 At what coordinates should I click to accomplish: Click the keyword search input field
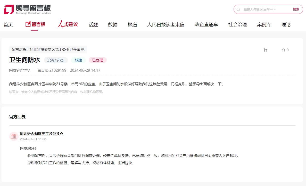pyautogui.click(x=266, y=9)
